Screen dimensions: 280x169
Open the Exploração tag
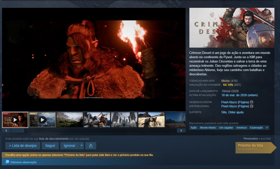click(257, 128)
